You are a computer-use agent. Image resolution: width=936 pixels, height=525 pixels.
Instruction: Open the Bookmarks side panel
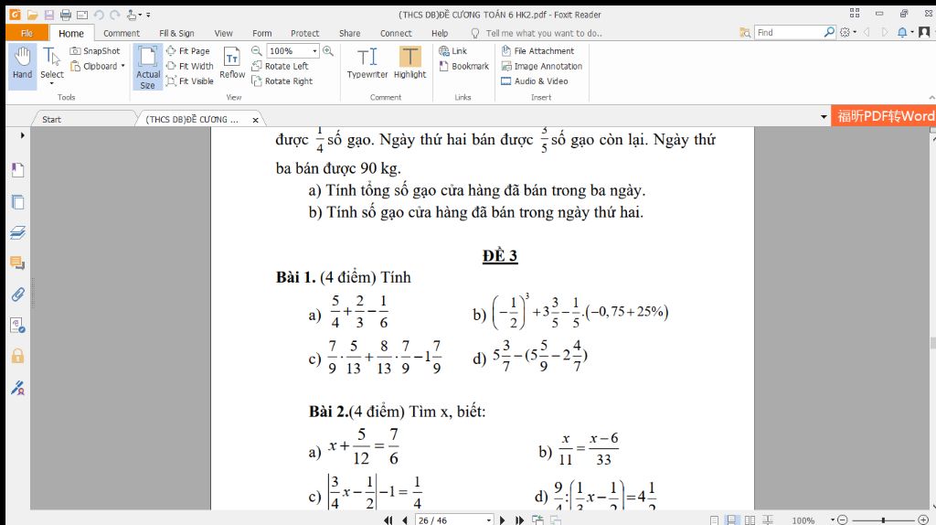tap(18, 170)
